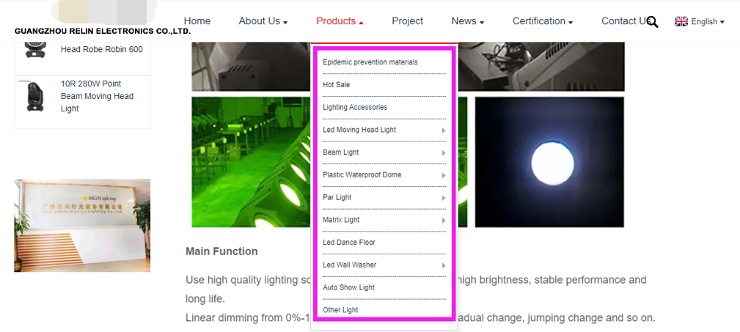Open the Certification dropdown menu

(542, 21)
